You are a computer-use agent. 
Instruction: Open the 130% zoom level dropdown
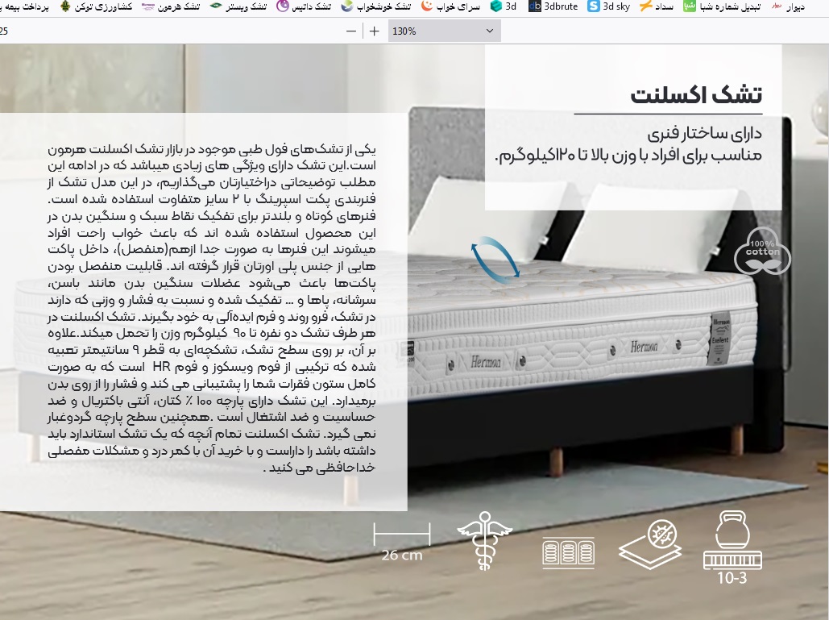(444, 31)
